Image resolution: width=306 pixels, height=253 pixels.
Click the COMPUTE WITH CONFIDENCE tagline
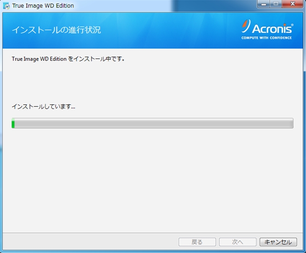(x=266, y=38)
